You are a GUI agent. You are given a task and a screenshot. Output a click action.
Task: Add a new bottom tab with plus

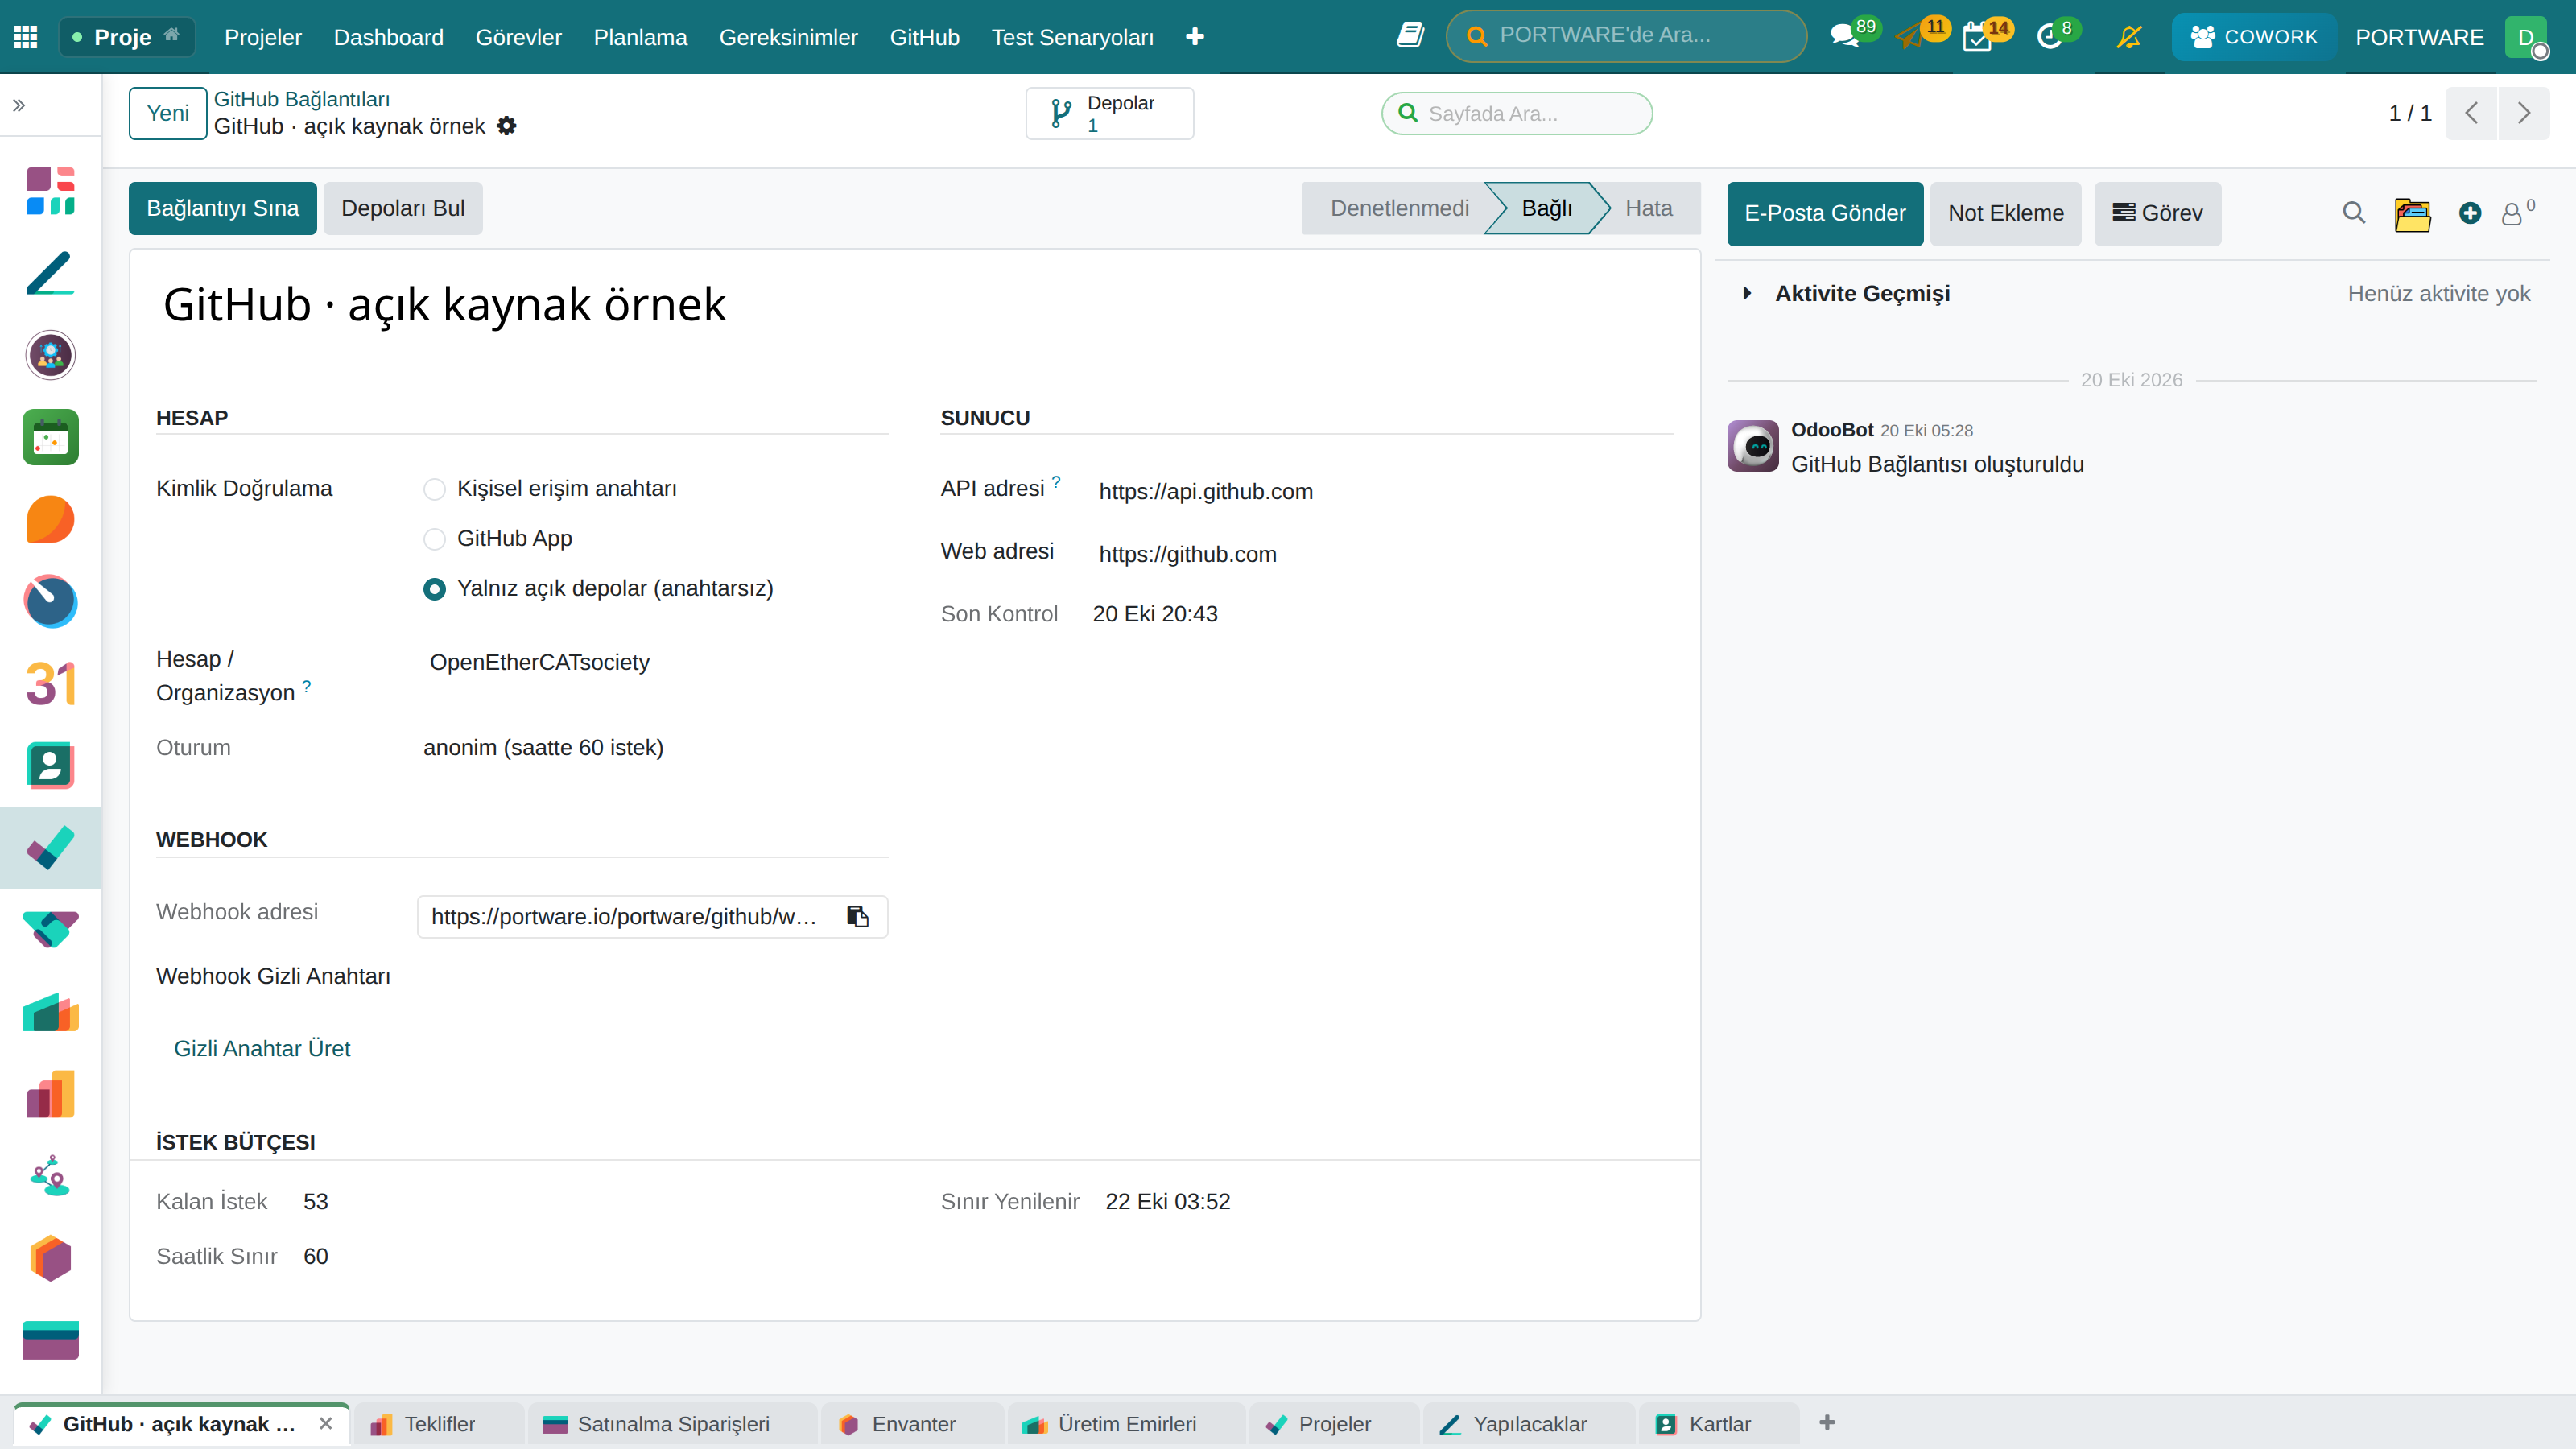pyautogui.click(x=1827, y=1422)
